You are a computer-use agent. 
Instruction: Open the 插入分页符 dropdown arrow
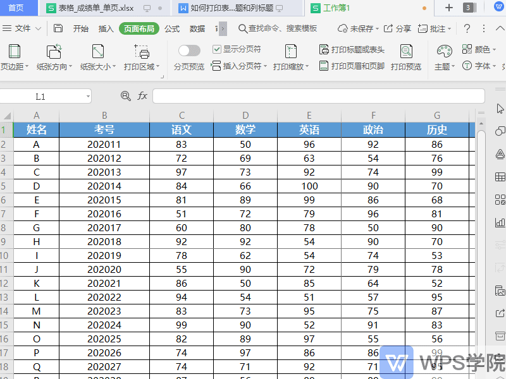[x=265, y=66]
